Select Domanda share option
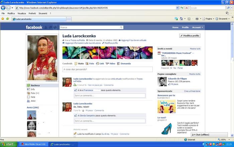The height and width of the screenshot is (147, 234). (x=124, y=63)
